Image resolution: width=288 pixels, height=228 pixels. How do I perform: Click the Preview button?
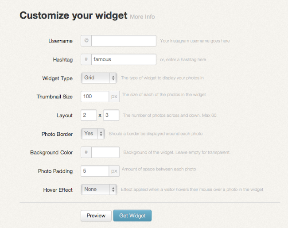pos(96,216)
